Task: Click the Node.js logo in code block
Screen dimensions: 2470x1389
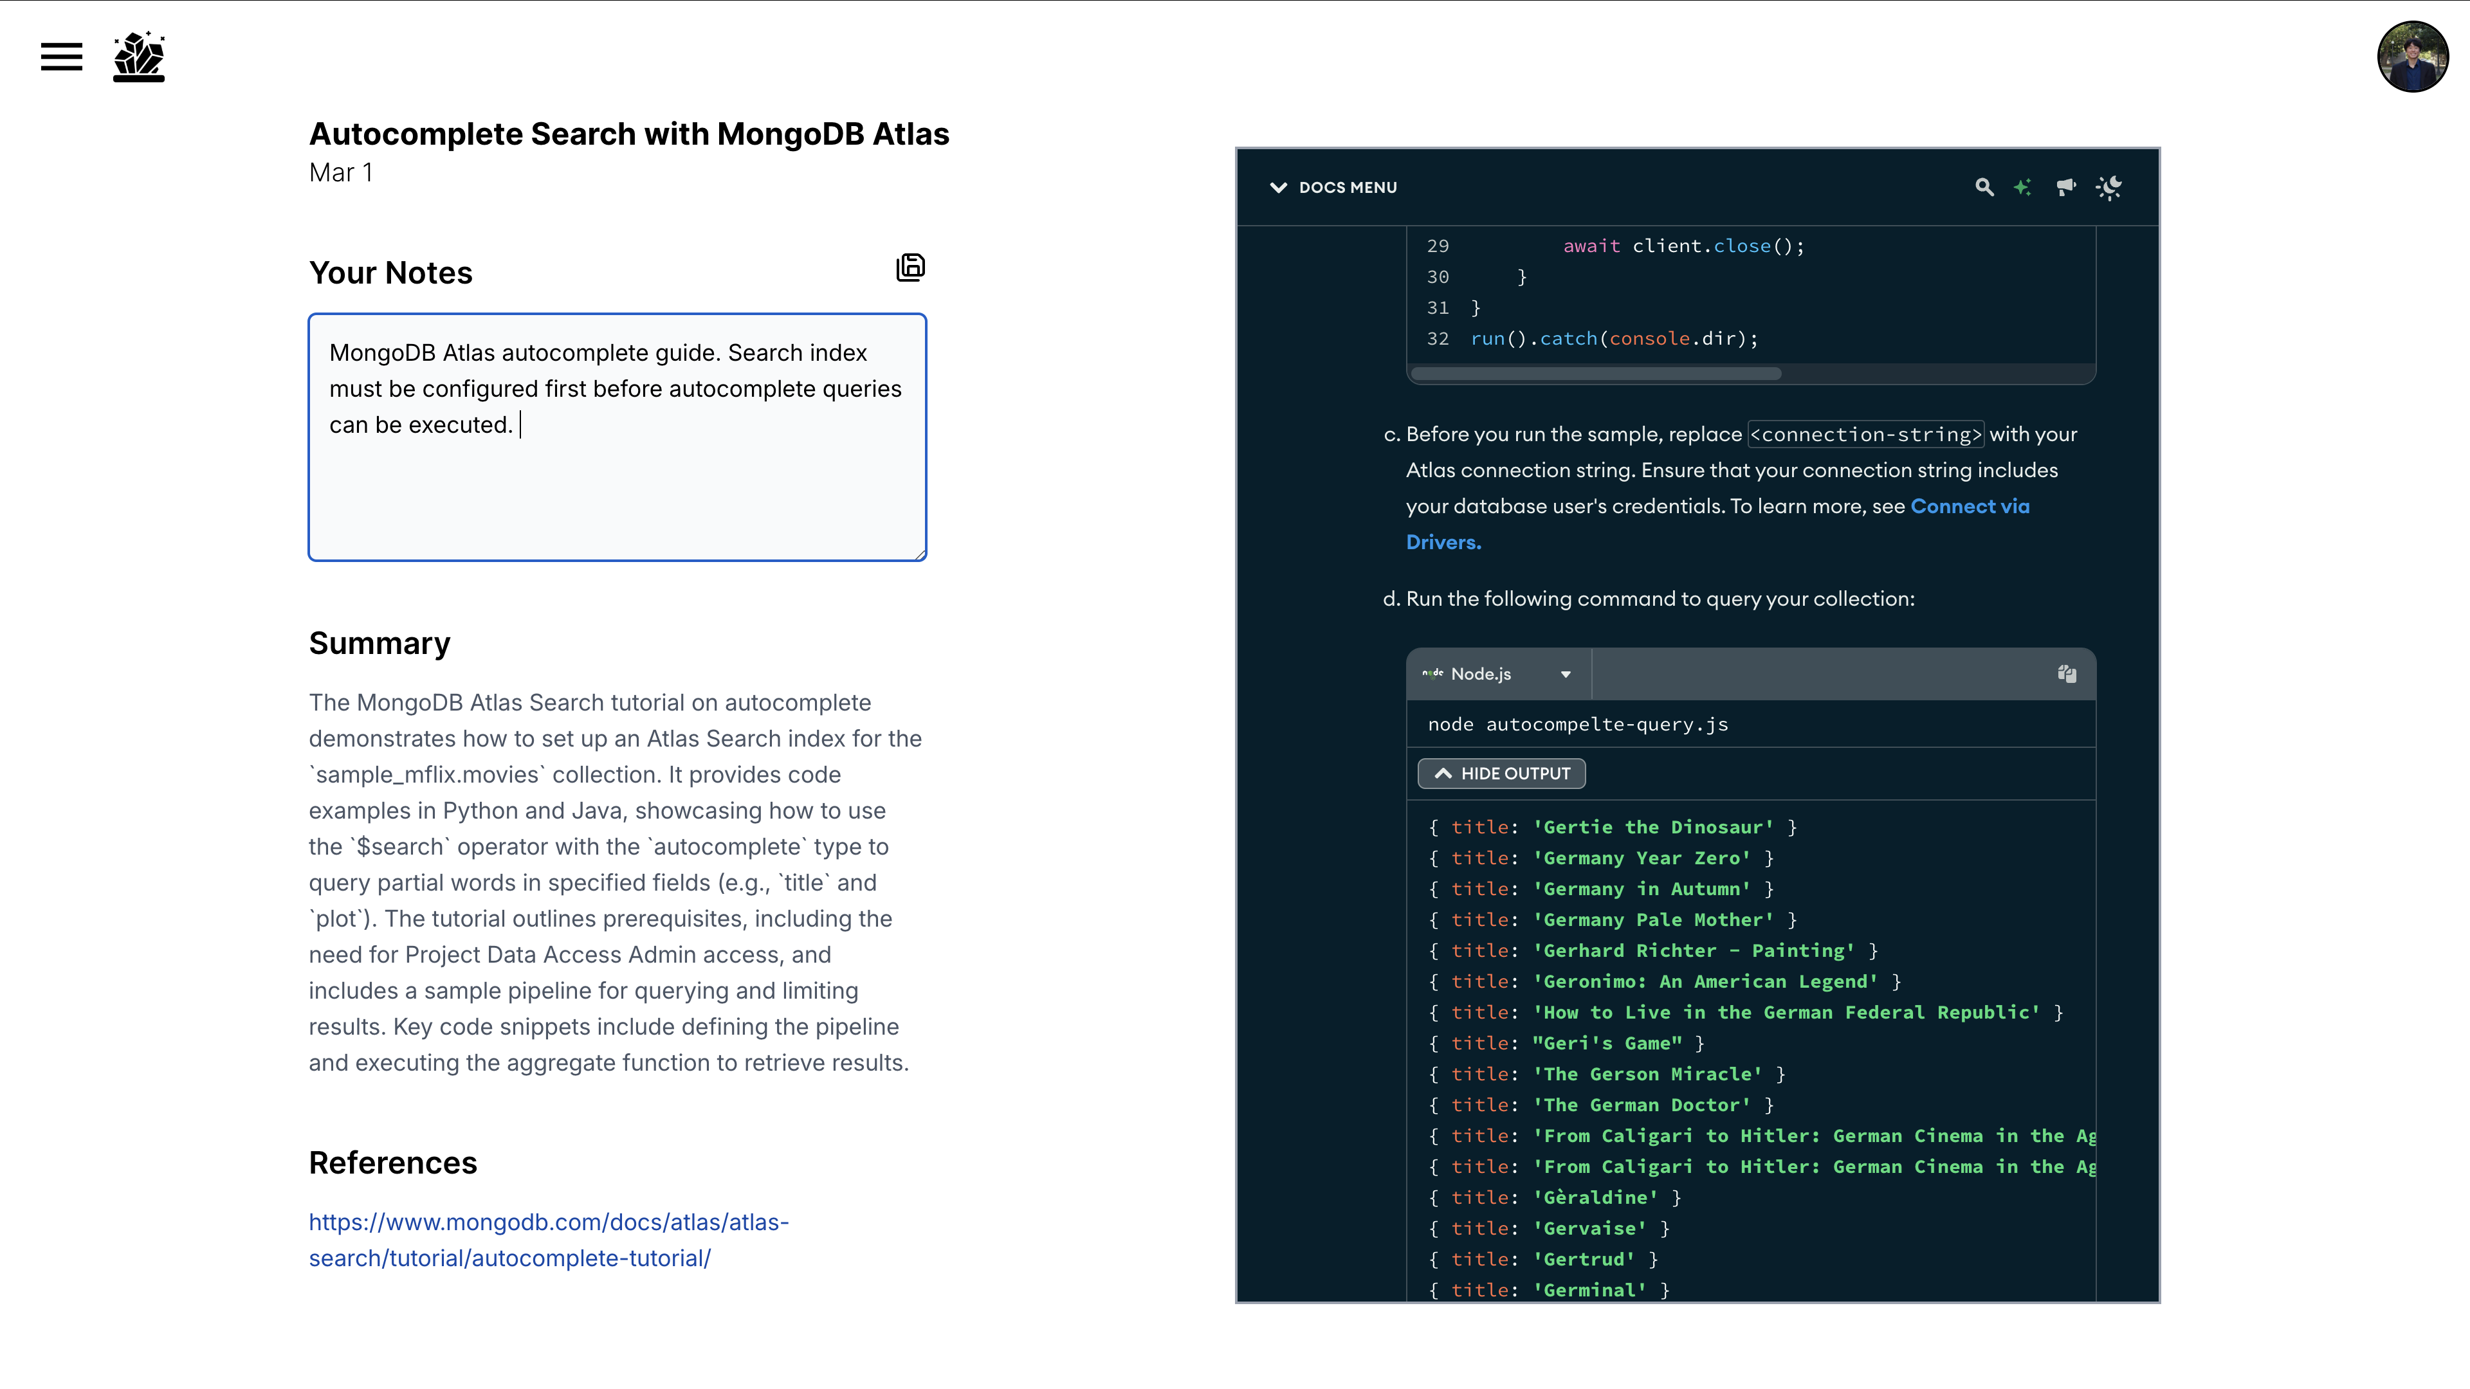Action: (x=1432, y=674)
